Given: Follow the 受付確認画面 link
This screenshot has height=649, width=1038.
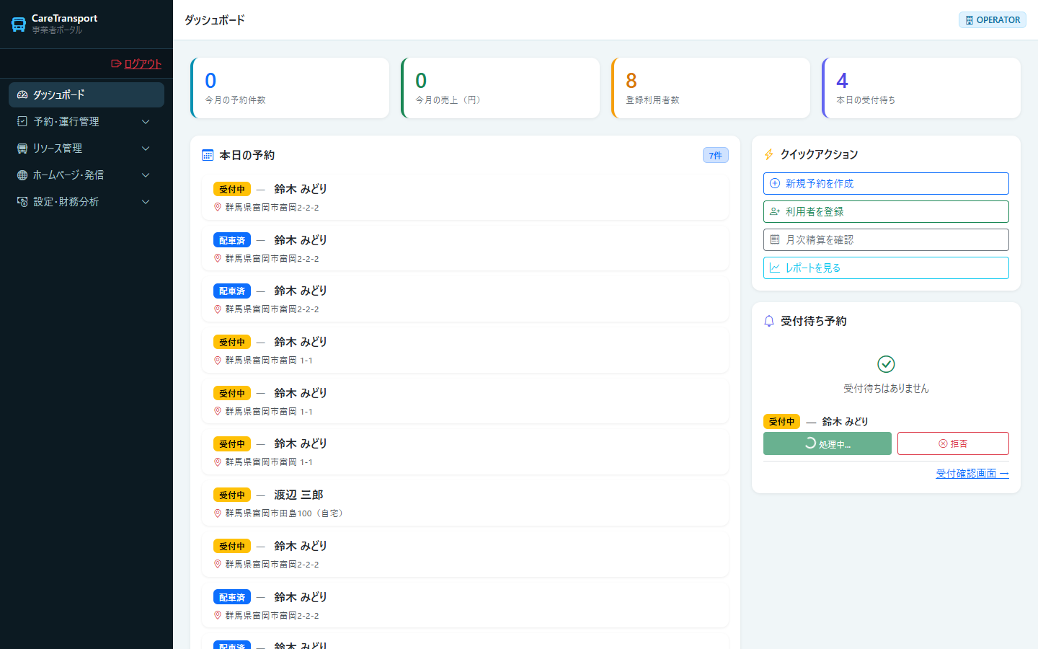Looking at the screenshot, I should pyautogui.click(x=972, y=474).
